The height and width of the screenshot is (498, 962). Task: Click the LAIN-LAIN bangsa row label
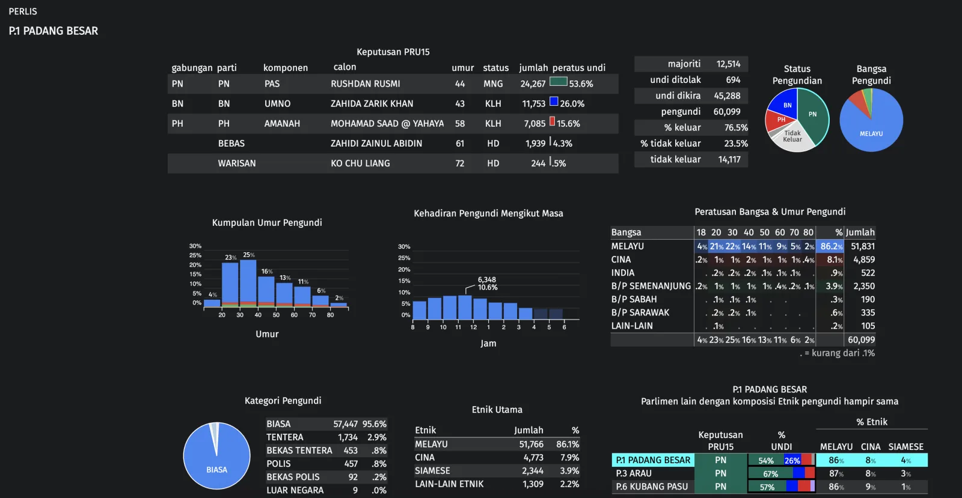pyautogui.click(x=632, y=326)
